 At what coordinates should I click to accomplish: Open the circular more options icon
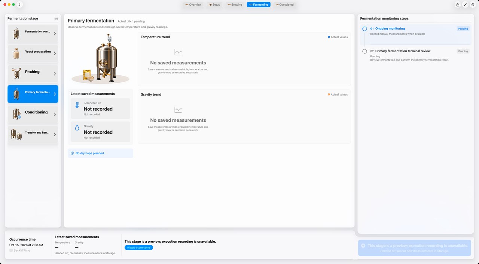[473, 4]
